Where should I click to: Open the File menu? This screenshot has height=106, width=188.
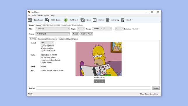point(29,16)
